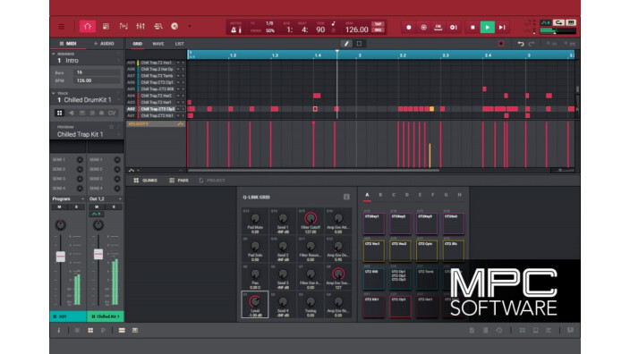Open the velocity lane automation selector
Image resolution: width=630 pixels, height=354 pixels.
point(181,124)
